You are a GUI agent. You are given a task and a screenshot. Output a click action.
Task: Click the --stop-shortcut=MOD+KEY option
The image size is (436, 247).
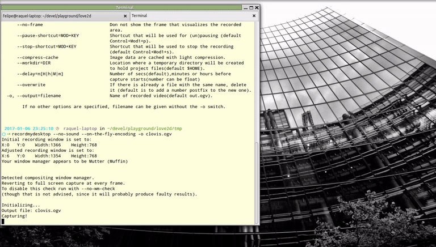pyautogui.click(x=47, y=46)
